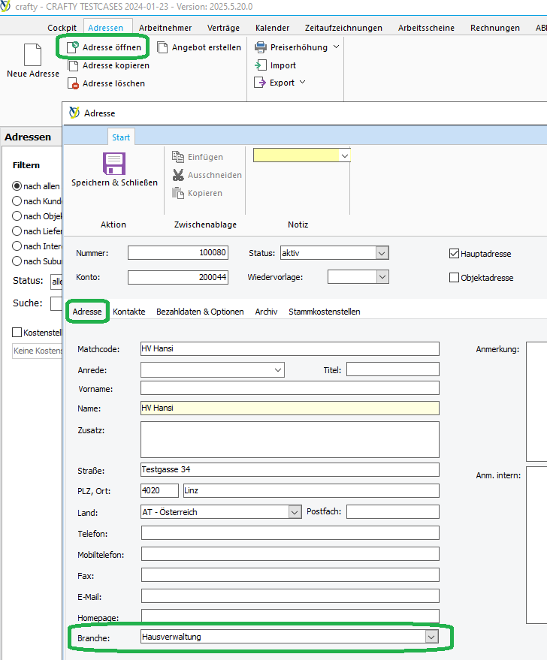
Task: Click the Straße field 'Testgasse 34'
Action: pyautogui.click(x=290, y=469)
